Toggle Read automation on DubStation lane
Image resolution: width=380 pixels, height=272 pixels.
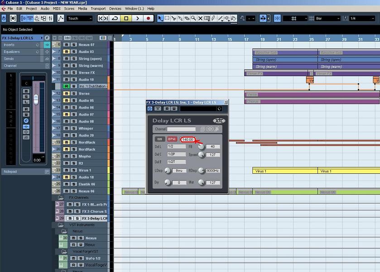tap(67, 86)
